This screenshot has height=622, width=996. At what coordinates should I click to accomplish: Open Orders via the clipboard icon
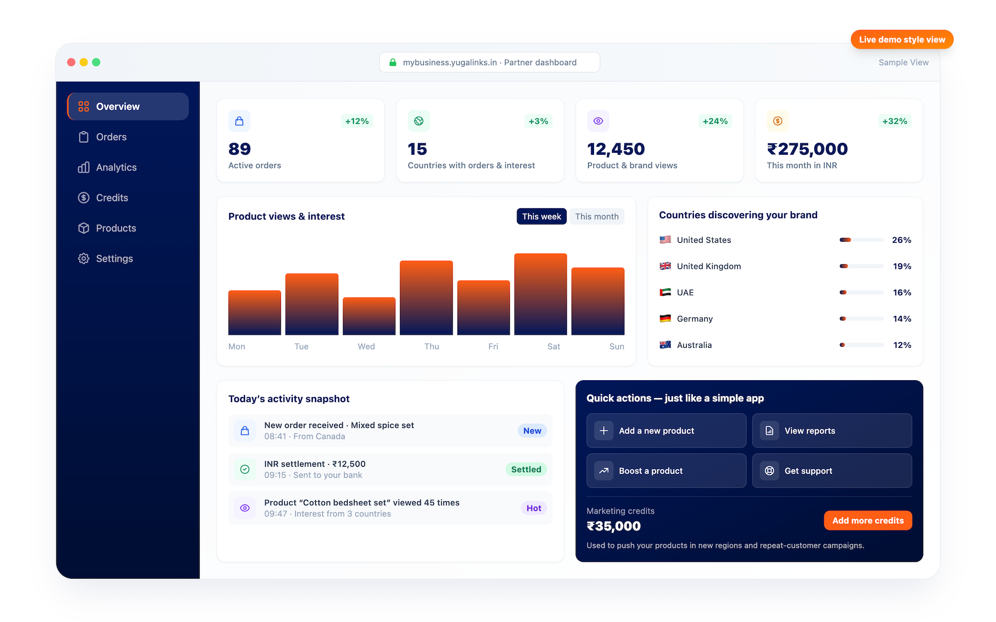83,137
